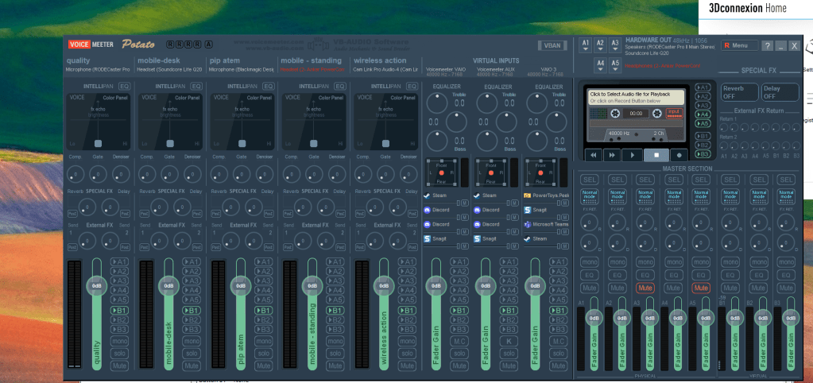
Task: Unmute the A5 master bus
Action: [x=700, y=288]
